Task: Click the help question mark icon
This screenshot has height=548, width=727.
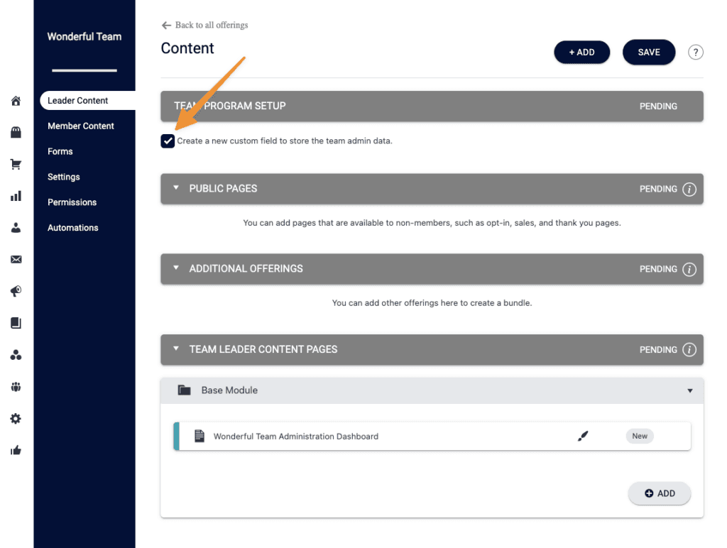Action: (x=696, y=53)
